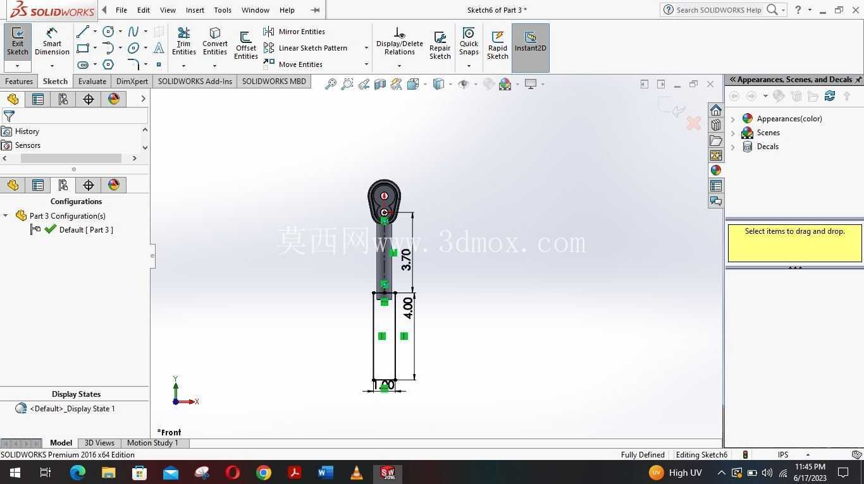Image resolution: width=864 pixels, height=484 pixels.
Task: Select the Sketch Fillet tool
Action: [x=133, y=64]
